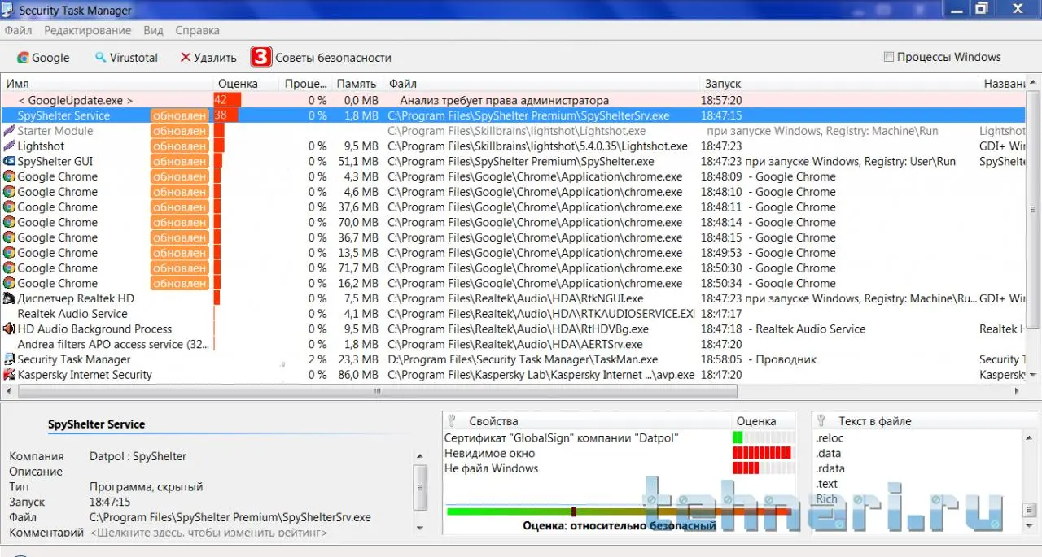This screenshot has width=1042, height=557.
Task: Click scroll-down arrow of Текст в файле list
Action: click(x=1030, y=527)
